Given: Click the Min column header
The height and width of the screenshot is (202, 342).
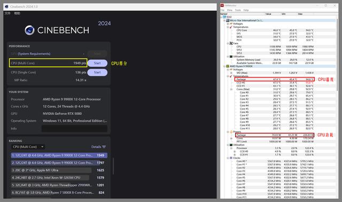Looking at the screenshot, I should tap(289, 14).
